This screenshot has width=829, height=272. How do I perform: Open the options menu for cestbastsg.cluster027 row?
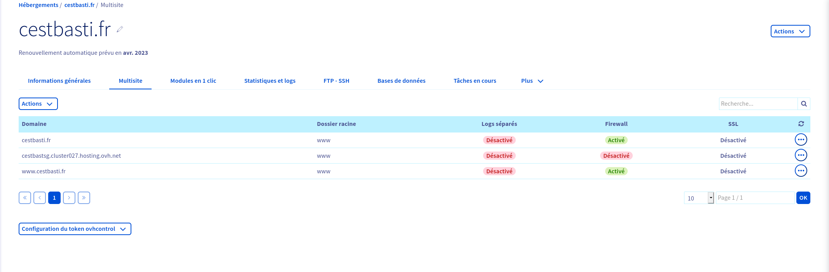pyautogui.click(x=801, y=155)
